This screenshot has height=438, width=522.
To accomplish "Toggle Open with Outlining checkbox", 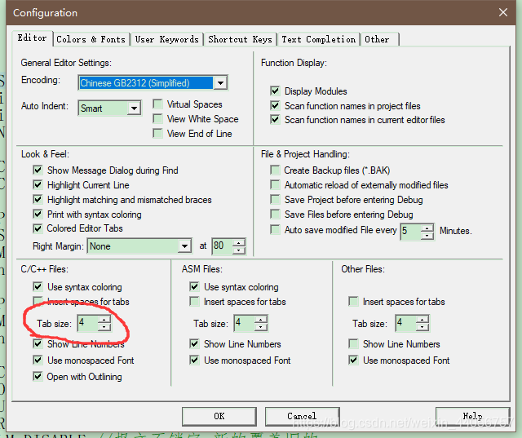I will (38, 377).
